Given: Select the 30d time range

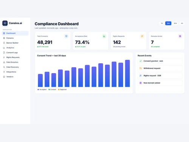Looking at the screenshot, I should pos(168,23).
